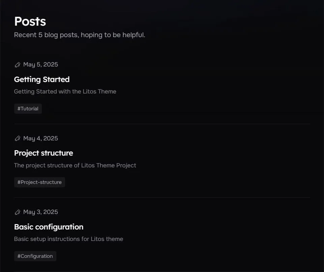This screenshot has width=324, height=272.
Task: Click the divider line below the #Project-structure tag
Action: 162,197
